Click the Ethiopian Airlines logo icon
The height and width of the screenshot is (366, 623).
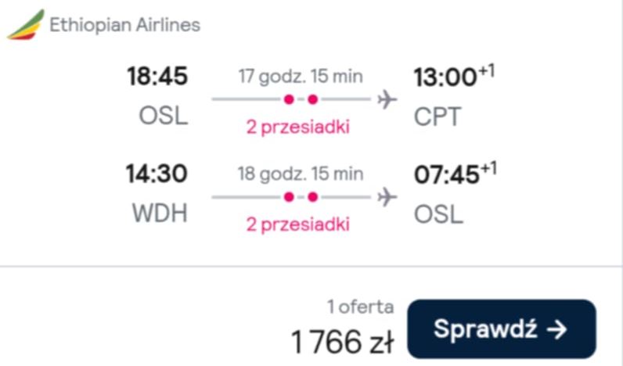coord(26,25)
